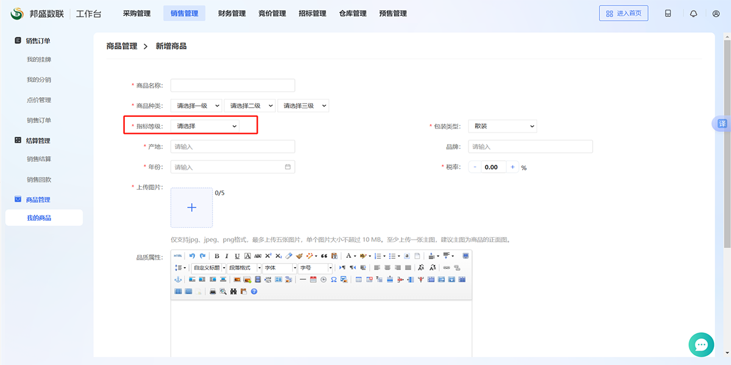Apply underline in the rich text toolbar

coord(236,255)
